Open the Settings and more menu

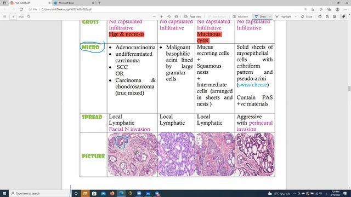coord(346,9)
